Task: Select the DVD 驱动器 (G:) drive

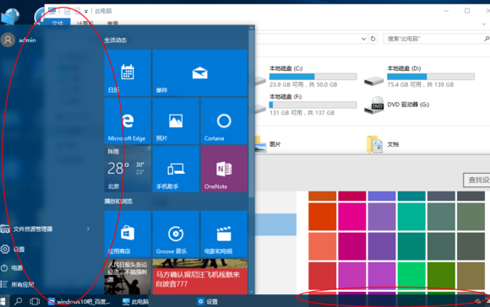Action: click(397, 105)
